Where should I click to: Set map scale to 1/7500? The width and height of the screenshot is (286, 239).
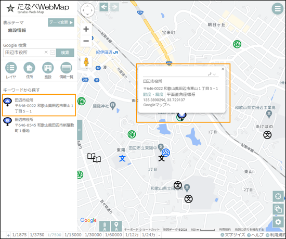click(x=55, y=235)
